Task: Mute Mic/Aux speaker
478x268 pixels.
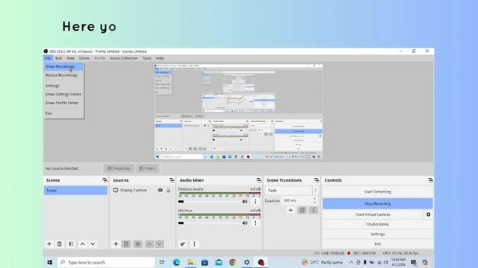Action: coord(245,223)
